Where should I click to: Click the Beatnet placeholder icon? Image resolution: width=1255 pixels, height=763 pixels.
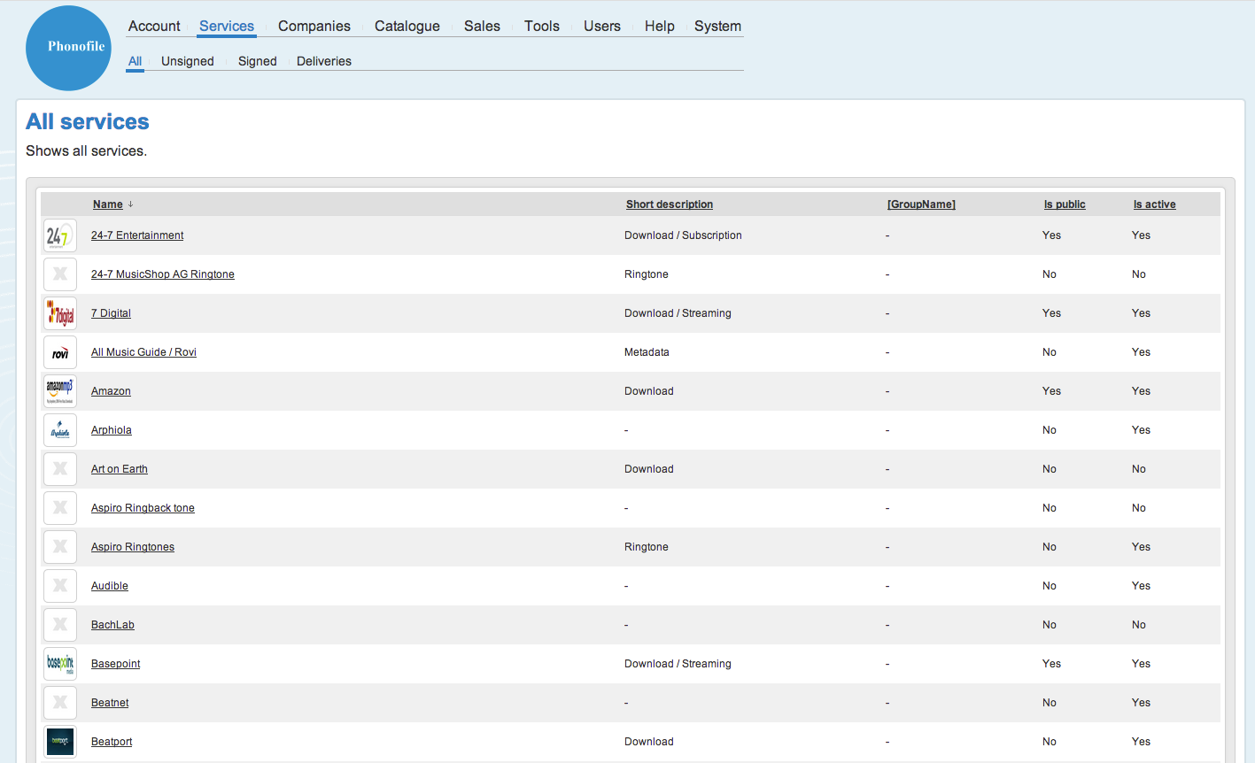tap(60, 703)
